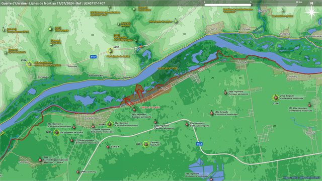The height and width of the screenshot is (181, 322).
Task: Click the M-14 highway shield
Action: (199, 144)
